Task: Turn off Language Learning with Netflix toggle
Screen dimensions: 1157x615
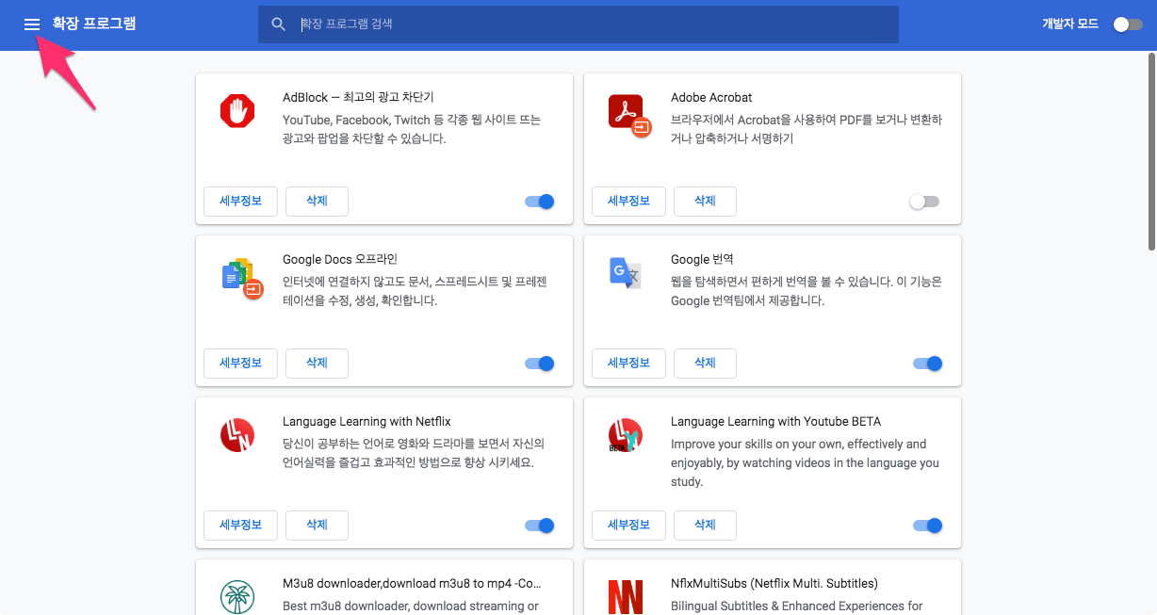Action: (x=540, y=526)
